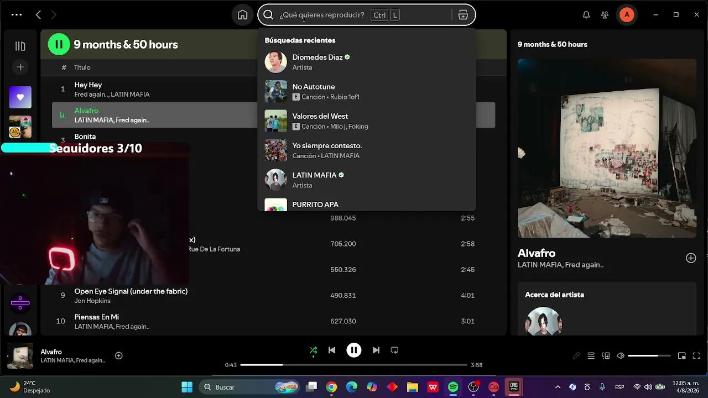Open the notifications bell
Screen dimensions: 708x398
586,15
